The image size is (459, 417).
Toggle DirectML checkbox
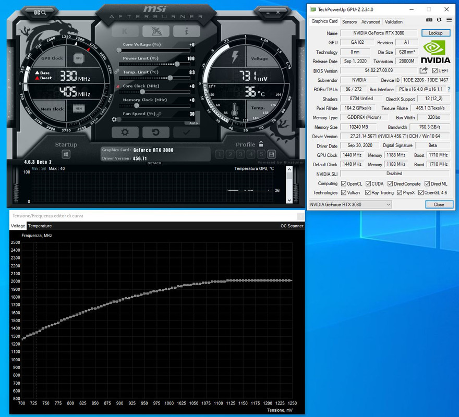coord(427,184)
